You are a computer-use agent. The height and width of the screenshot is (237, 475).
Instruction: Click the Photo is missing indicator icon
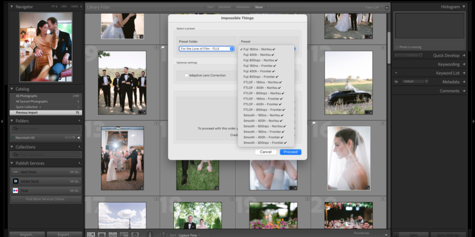[x=397, y=47]
